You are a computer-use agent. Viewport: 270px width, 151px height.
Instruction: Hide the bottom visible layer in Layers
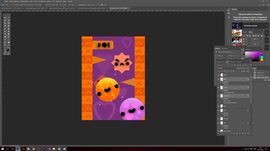pos(219,131)
